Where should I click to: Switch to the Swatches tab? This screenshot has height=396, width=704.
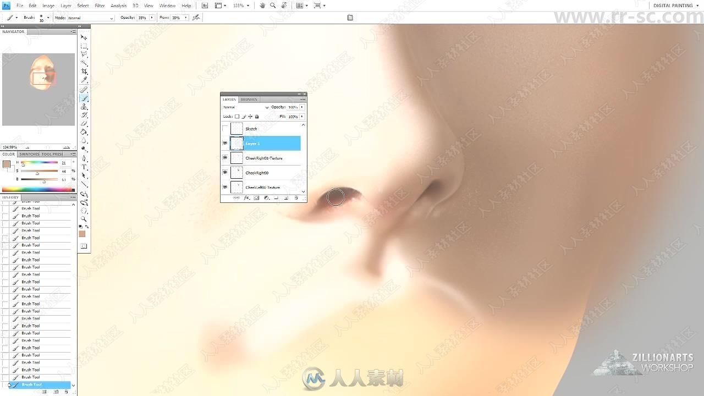(29, 155)
